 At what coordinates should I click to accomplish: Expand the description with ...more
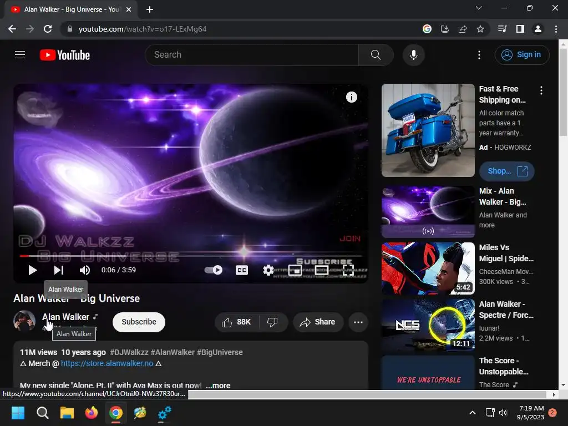pos(218,386)
